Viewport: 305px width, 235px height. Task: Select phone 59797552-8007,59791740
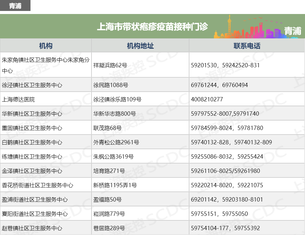pos(225,114)
